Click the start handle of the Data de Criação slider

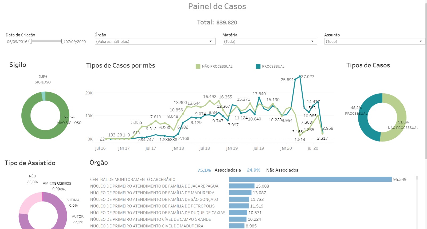click(x=30, y=41)
